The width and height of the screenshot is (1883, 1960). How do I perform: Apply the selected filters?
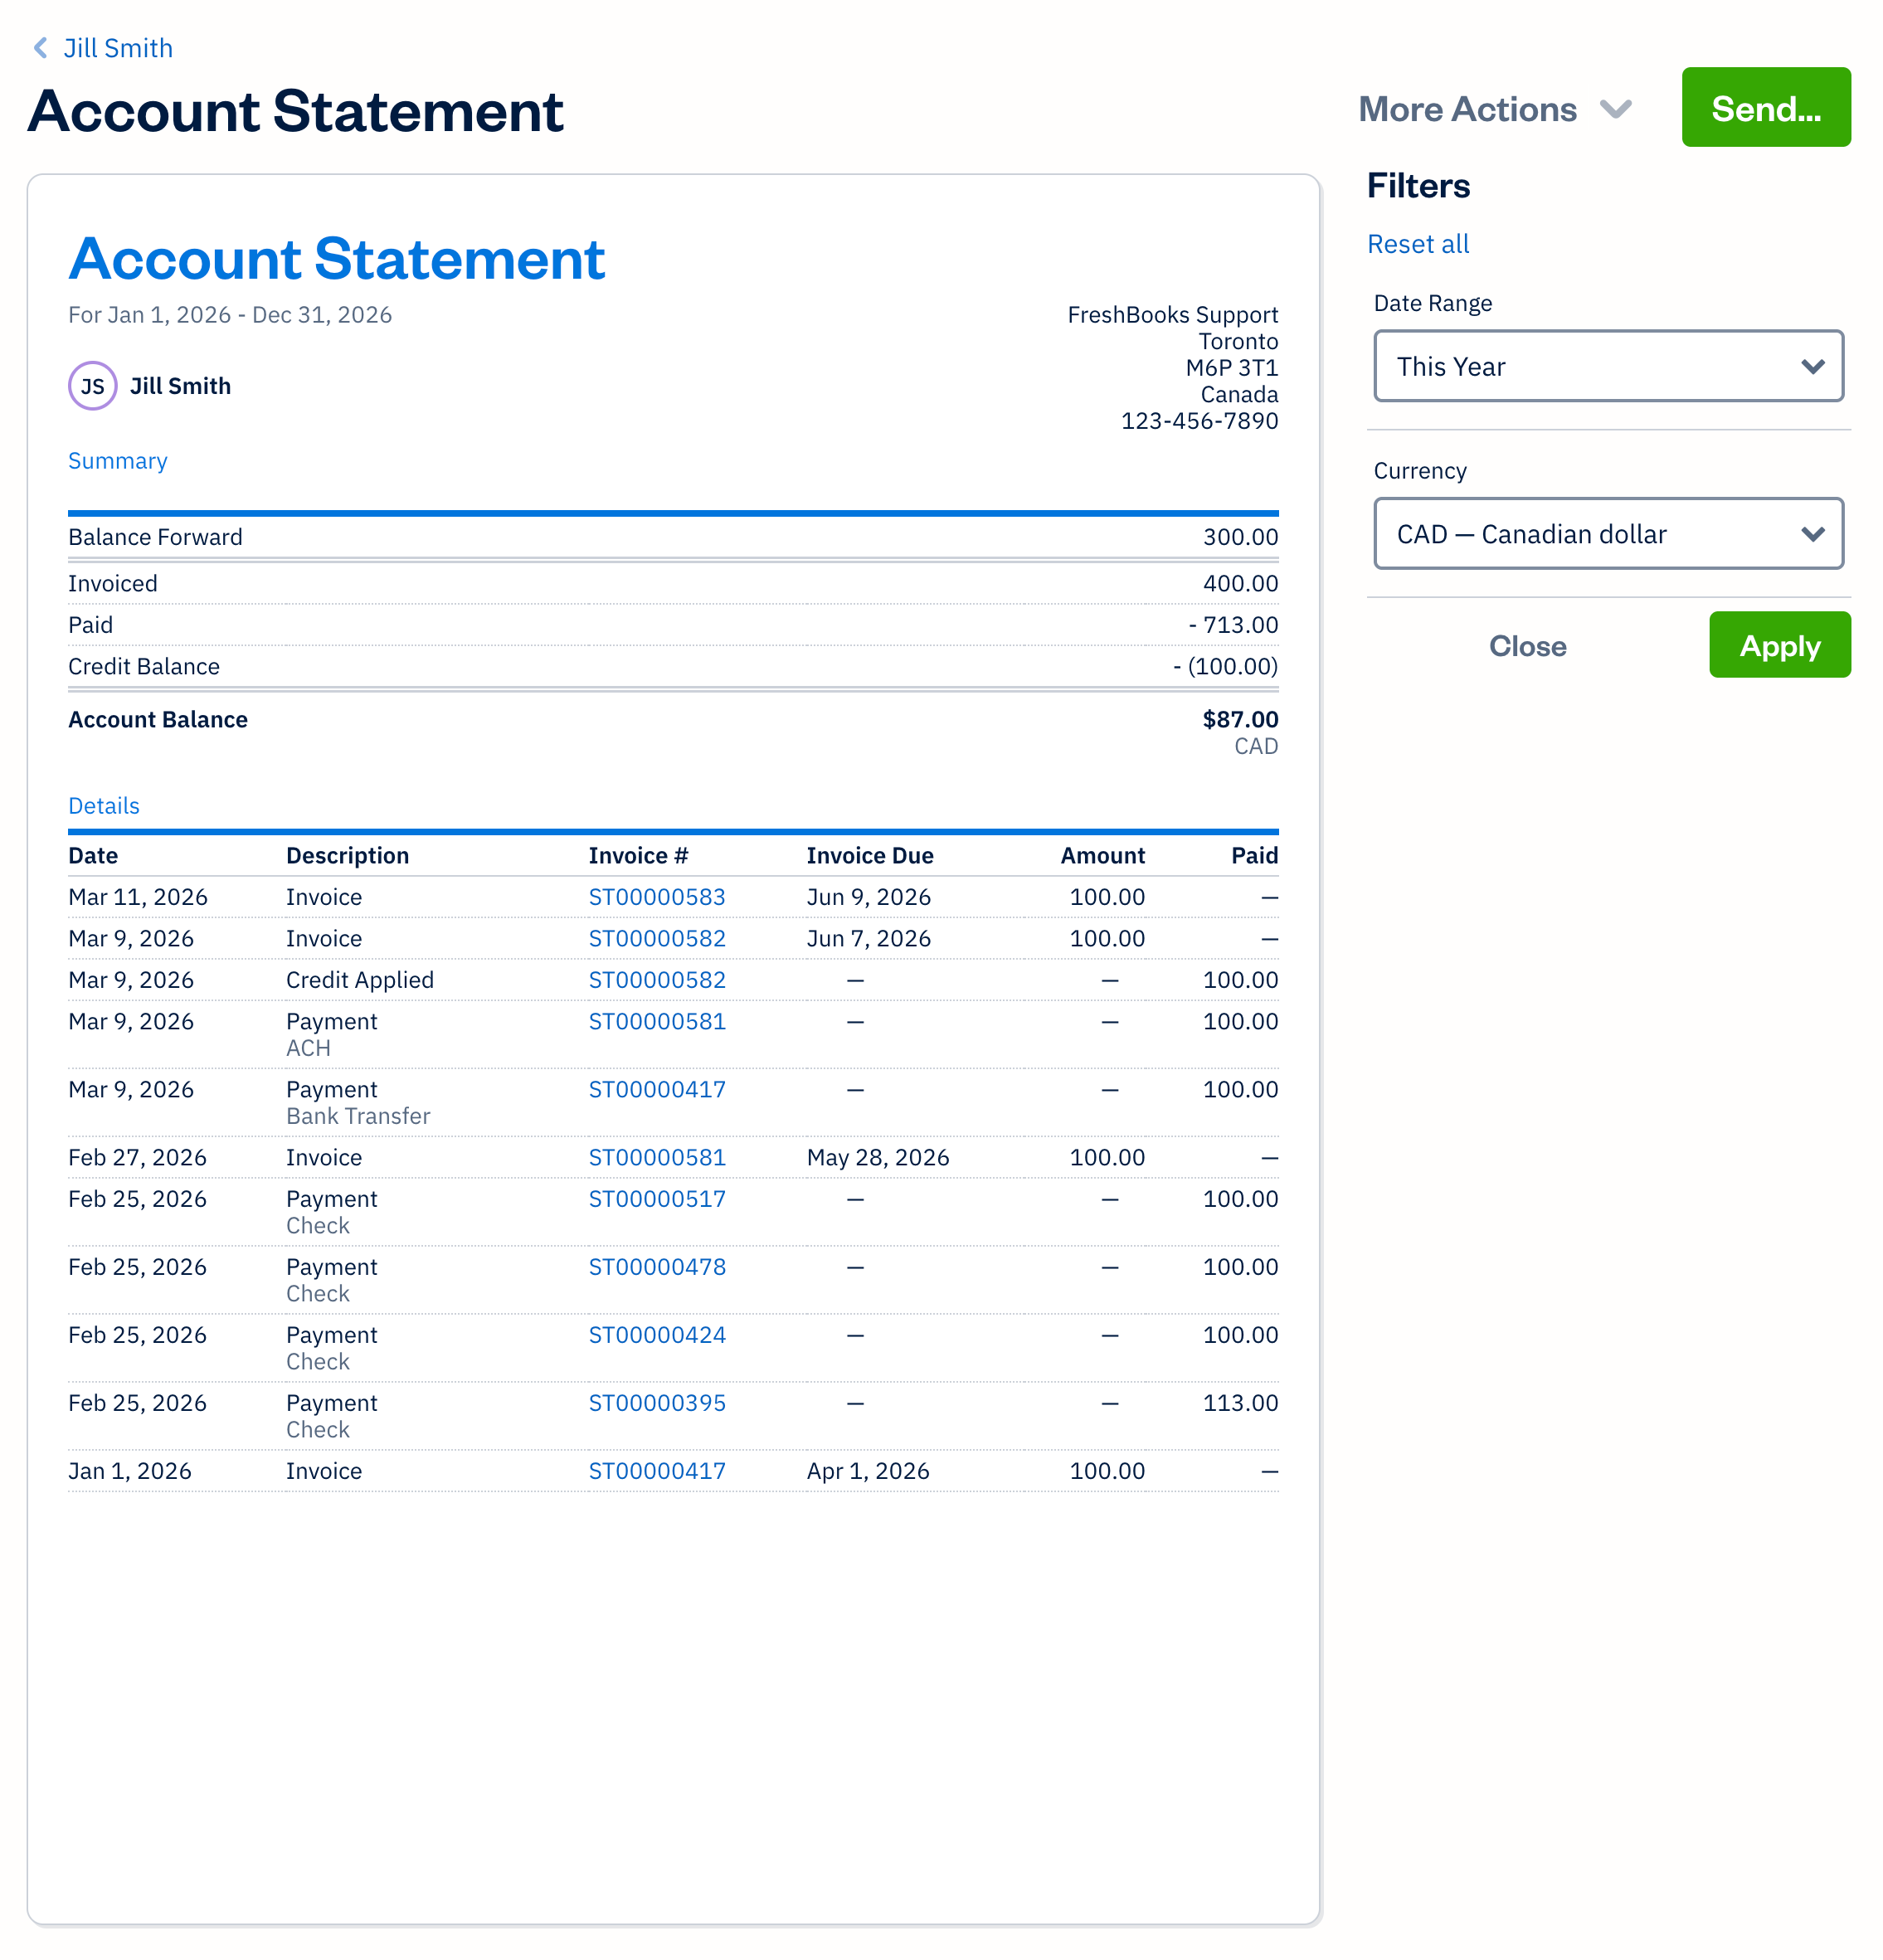1779,645
